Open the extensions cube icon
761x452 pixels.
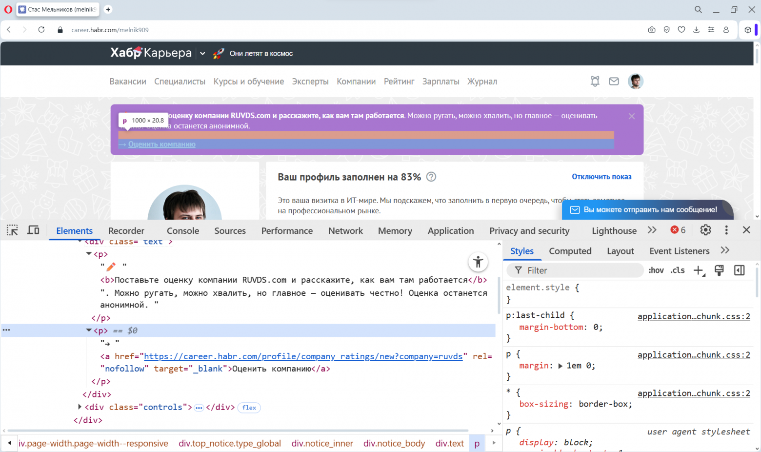[748, 30]
